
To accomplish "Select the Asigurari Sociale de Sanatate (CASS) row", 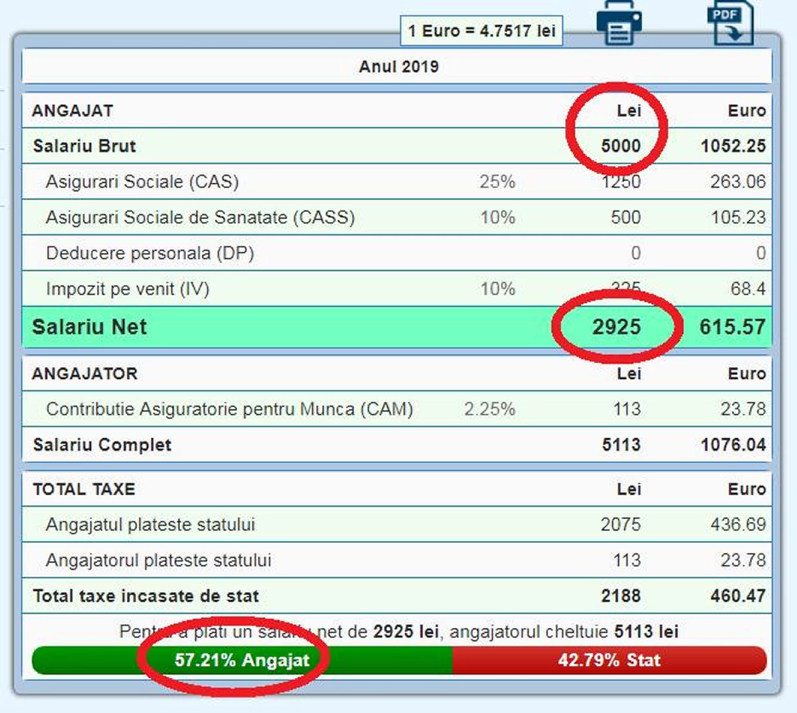I will pyautogui.click(x=200, y=218).
